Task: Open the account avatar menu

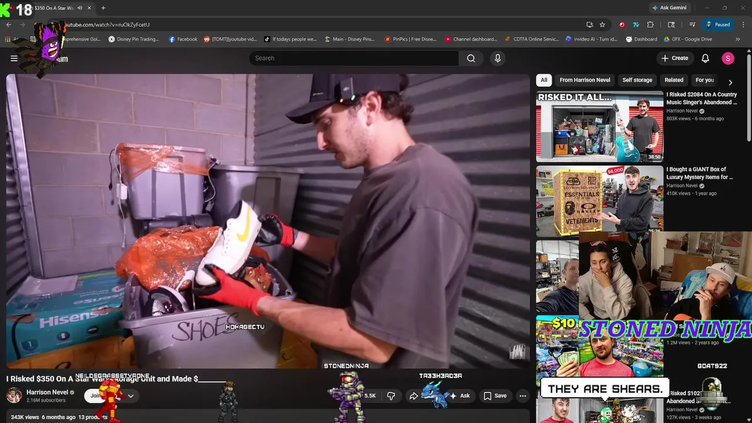Action: 728,58
